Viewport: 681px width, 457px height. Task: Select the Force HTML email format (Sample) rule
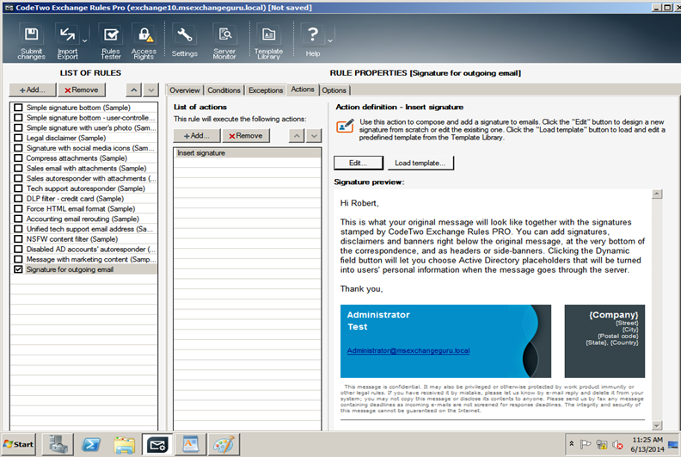pos(81,209)
